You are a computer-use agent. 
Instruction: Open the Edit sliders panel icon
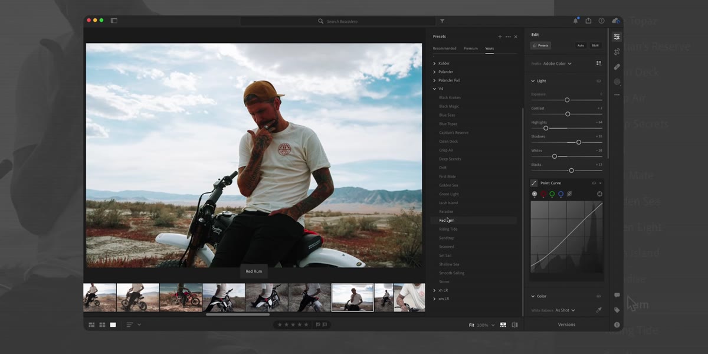(x=617, y=37)
